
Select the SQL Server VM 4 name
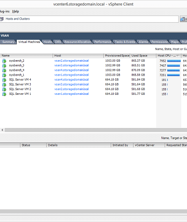point(20,80)
